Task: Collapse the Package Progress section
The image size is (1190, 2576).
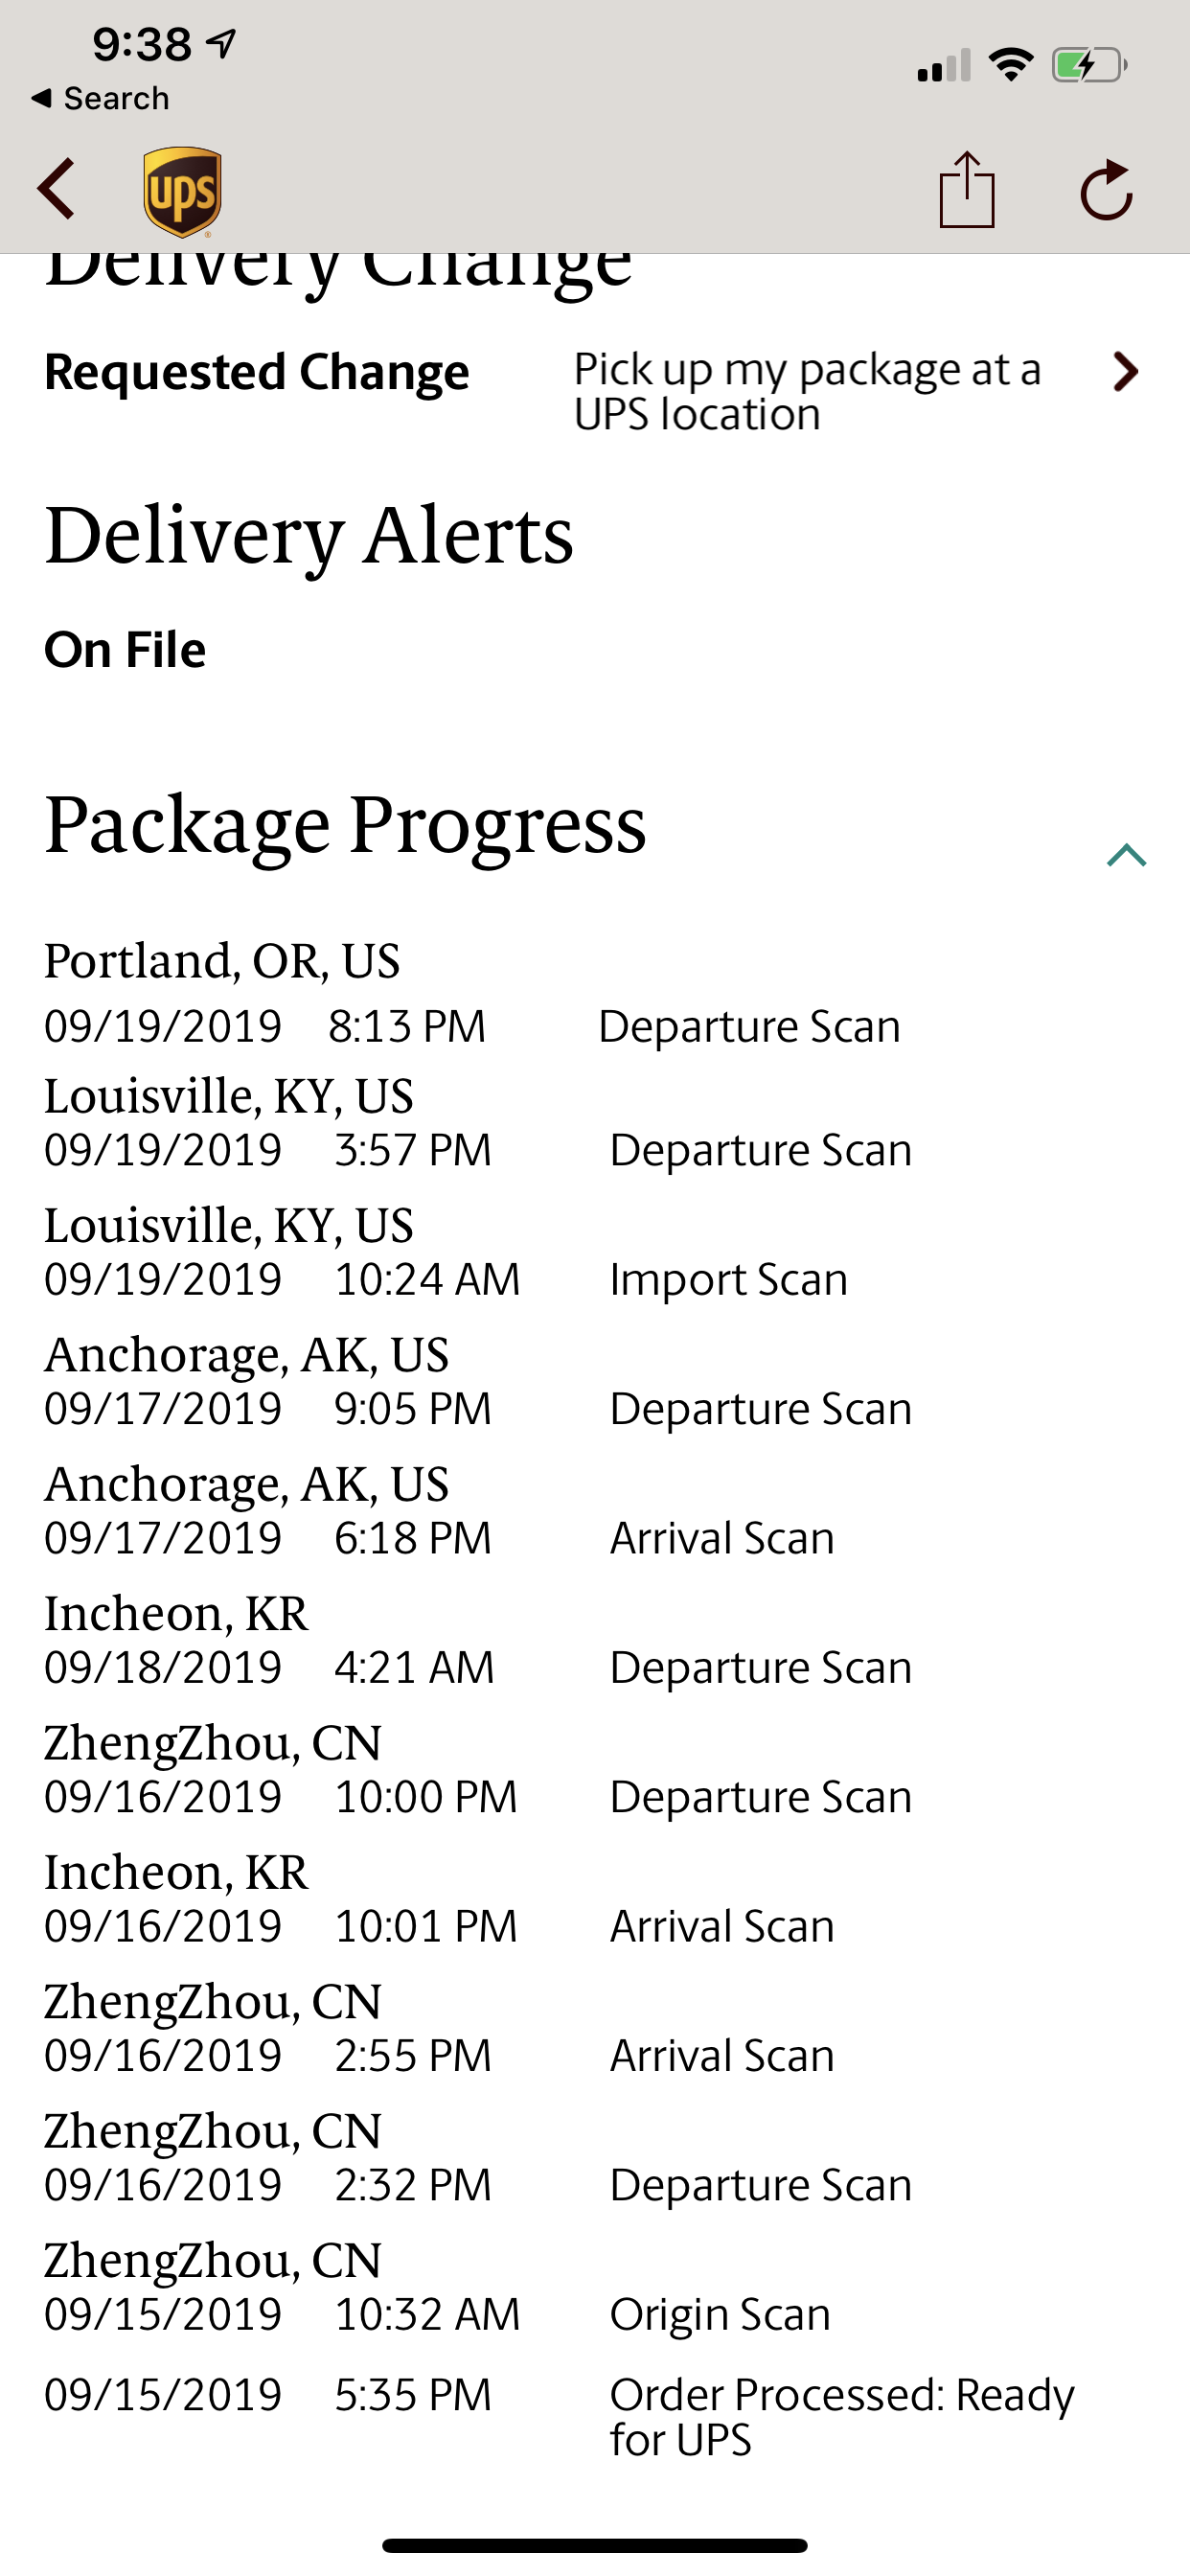Action: (x=1126, y=855)
